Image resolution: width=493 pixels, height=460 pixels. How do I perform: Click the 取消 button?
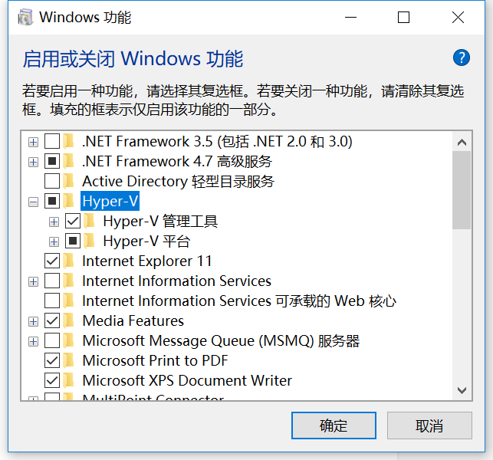429,426
